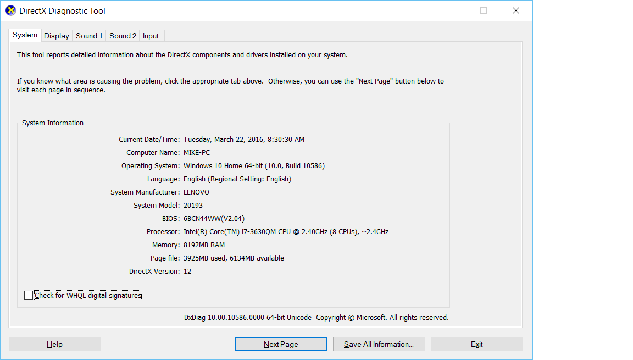
Task: Click the 'Operating System:' label
Action: [x=151, y=166]
